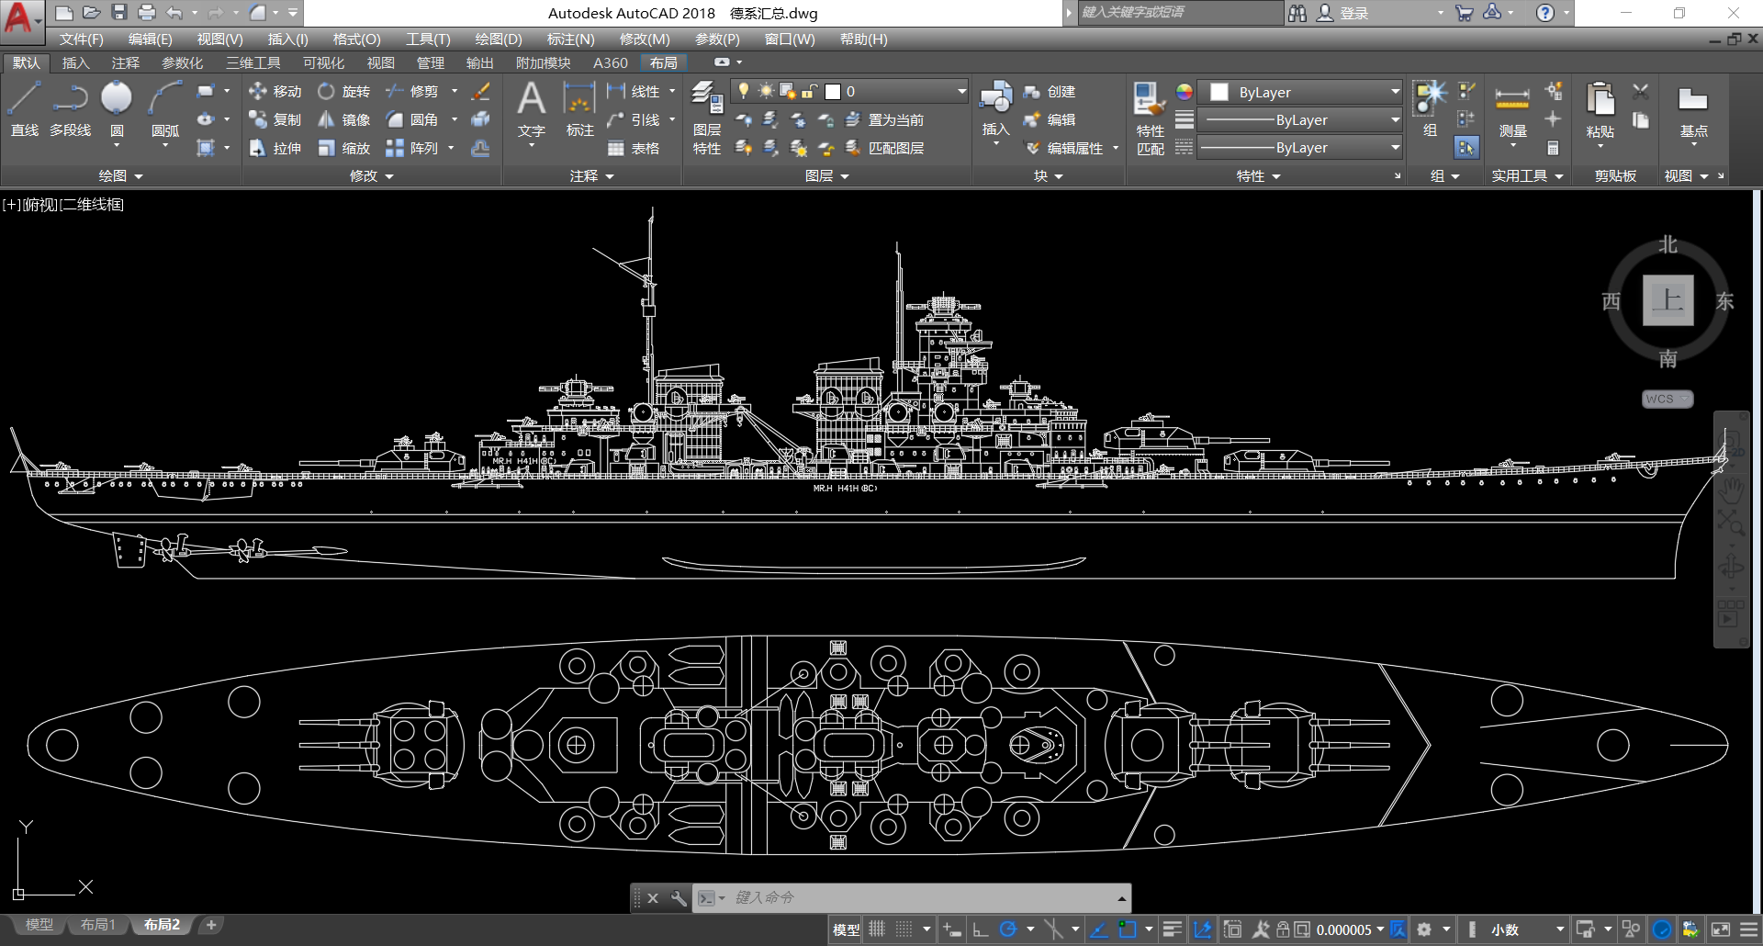Select the Polyline (多段线) tool
Screen dimensions: 1763x946
point(70,109)
